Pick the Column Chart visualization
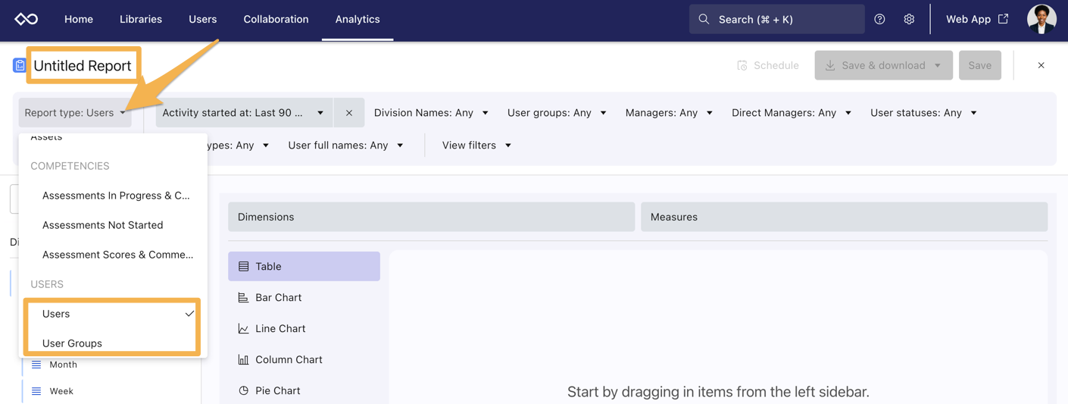 (288, 359)
